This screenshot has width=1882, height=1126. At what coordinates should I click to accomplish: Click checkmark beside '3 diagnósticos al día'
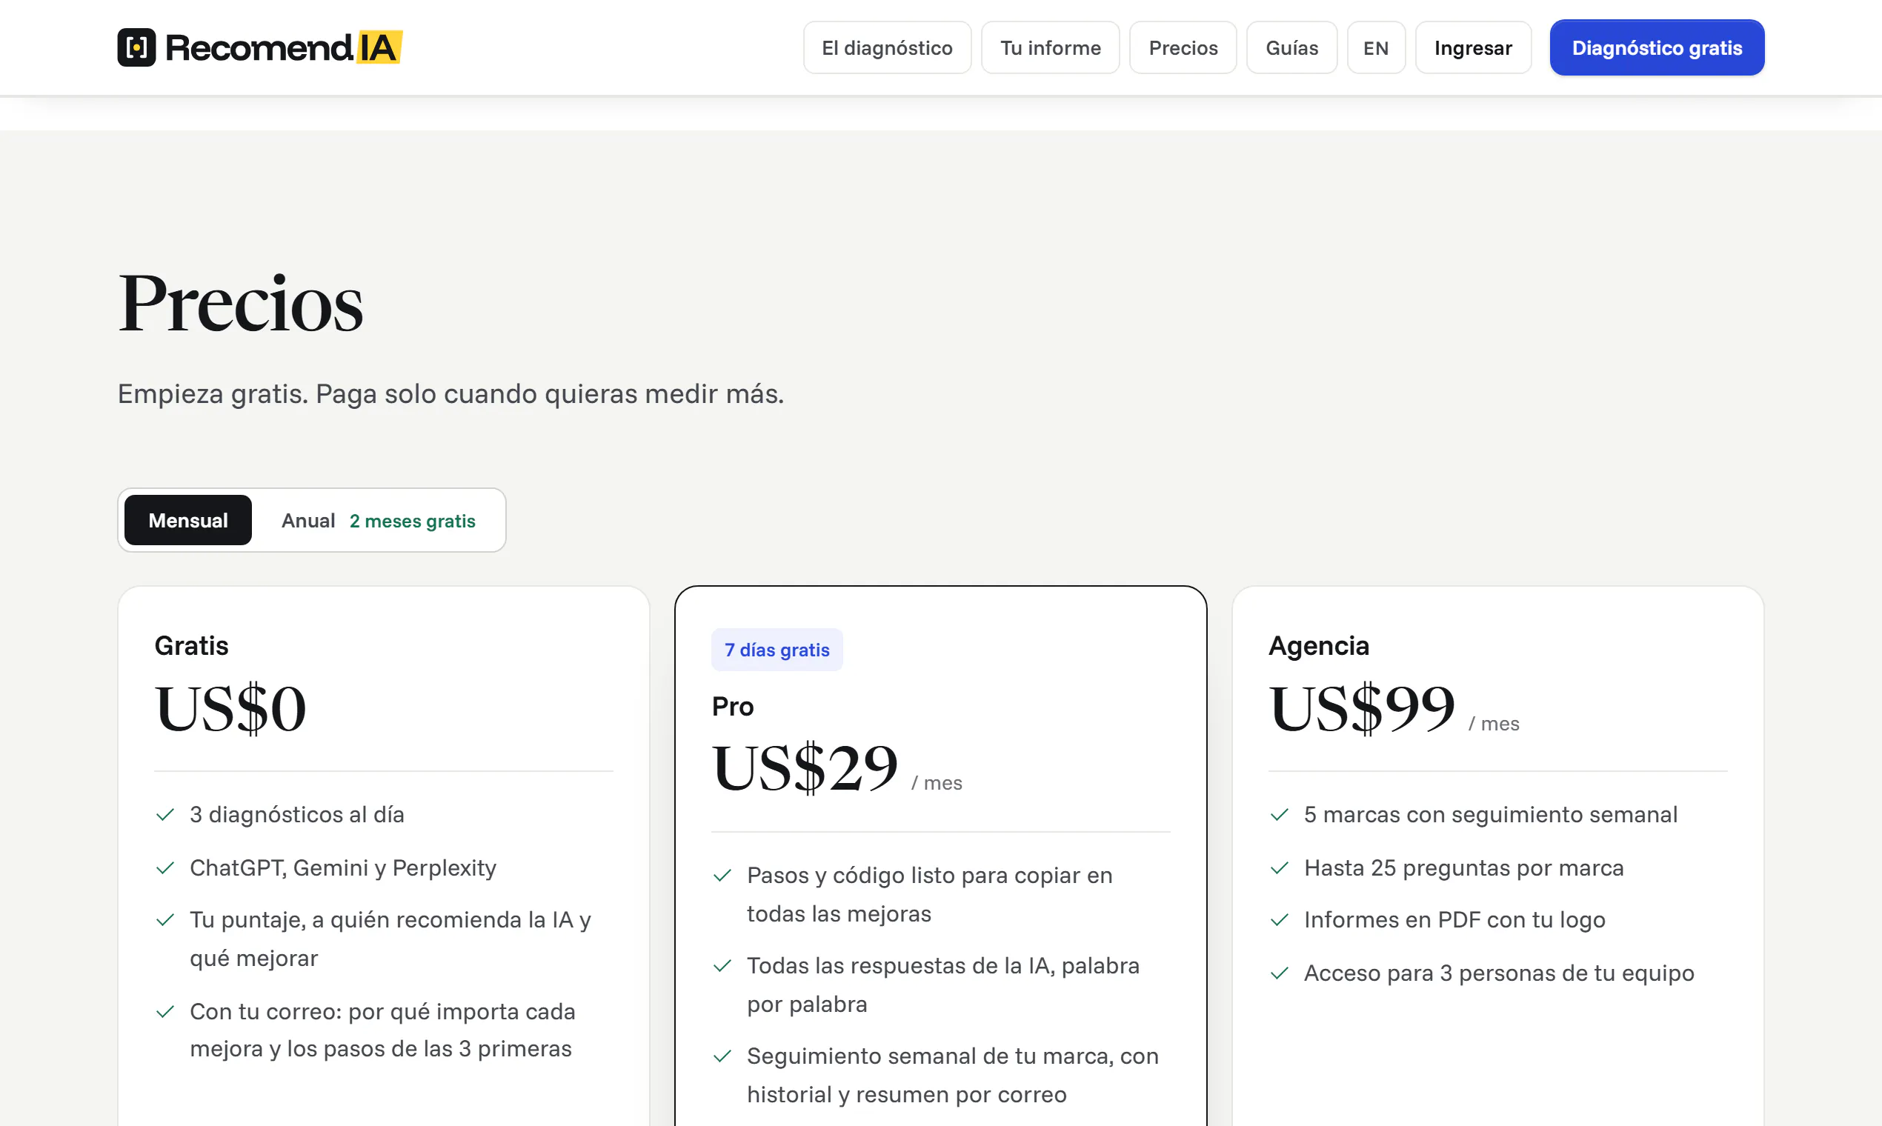pos(164,815)
